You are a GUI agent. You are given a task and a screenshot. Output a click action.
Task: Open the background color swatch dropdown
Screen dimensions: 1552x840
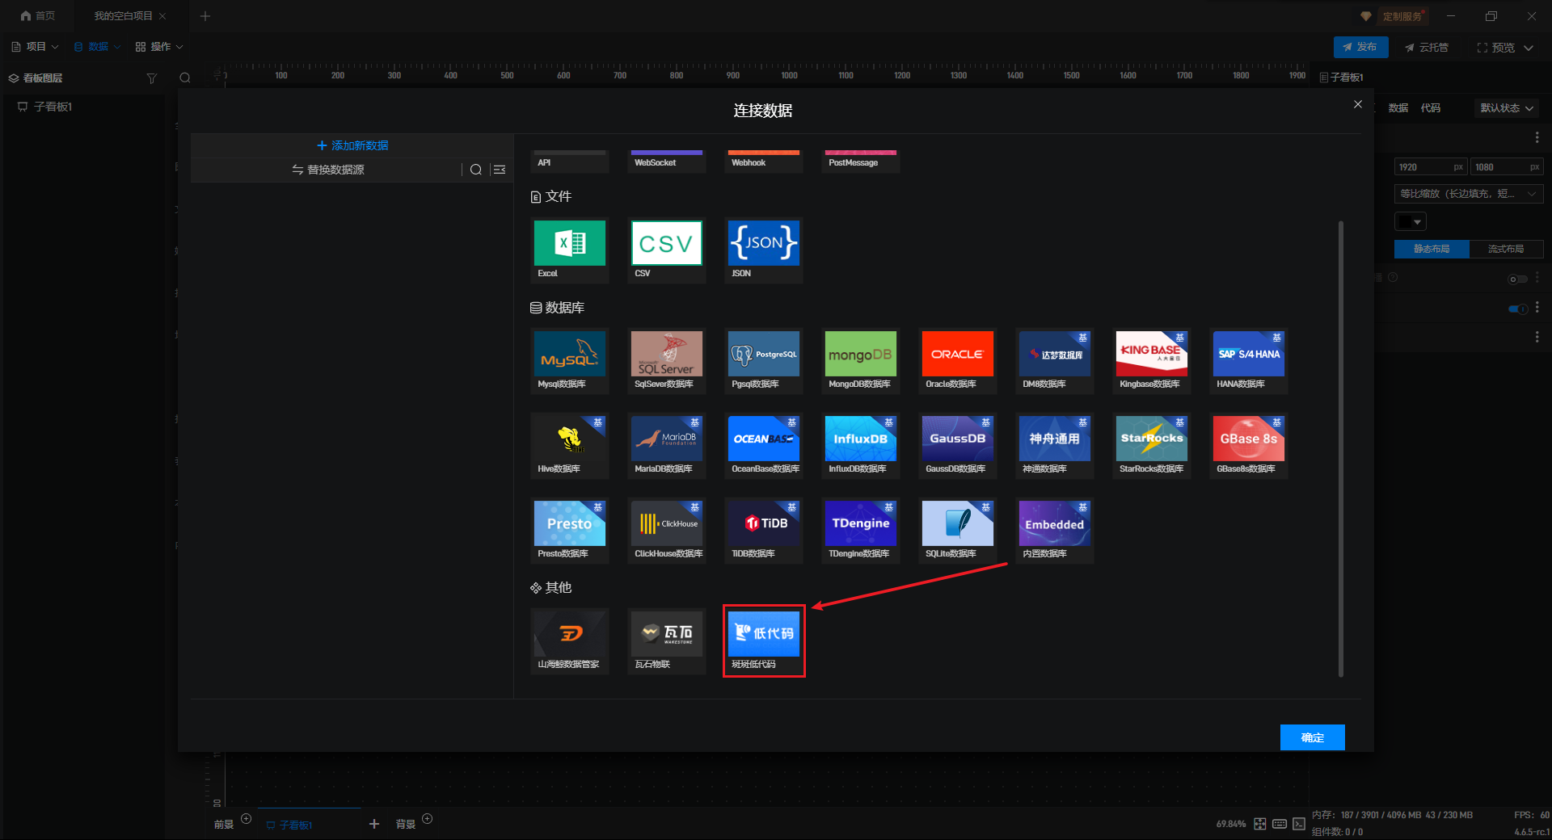pyautogui.click(x=1411, y=222)
